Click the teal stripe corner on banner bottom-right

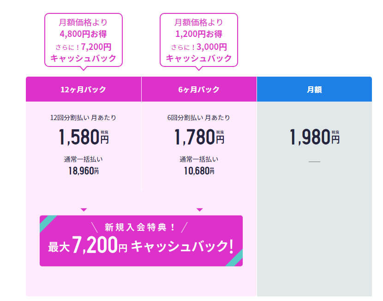point(235,259)
